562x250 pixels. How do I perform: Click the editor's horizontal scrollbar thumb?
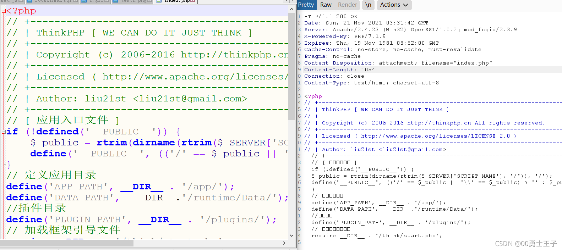(x=67, y=243)
